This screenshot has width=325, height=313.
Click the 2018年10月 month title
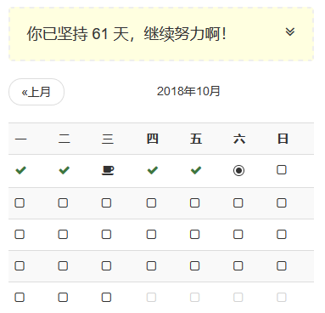(x=188, y=91)
